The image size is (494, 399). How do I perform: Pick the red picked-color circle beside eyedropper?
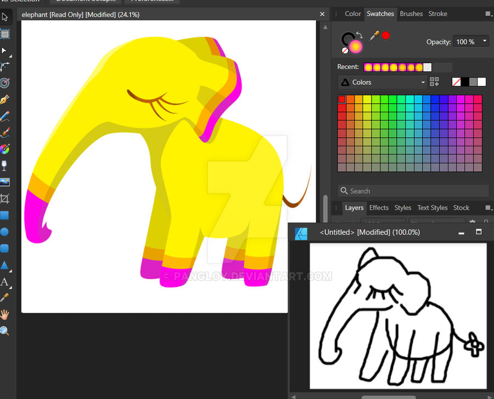(386, 35)
